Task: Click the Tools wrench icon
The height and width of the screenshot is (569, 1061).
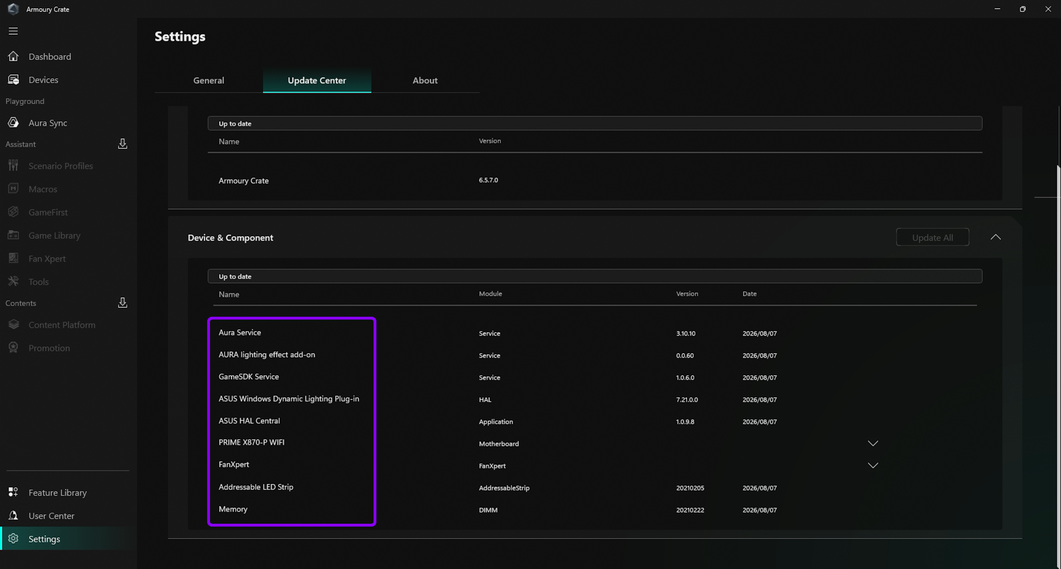Action: coord(13,281)
